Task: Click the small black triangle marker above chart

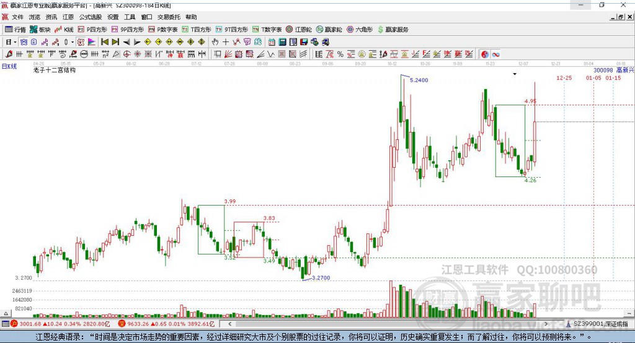Action: tap(515, 74)
